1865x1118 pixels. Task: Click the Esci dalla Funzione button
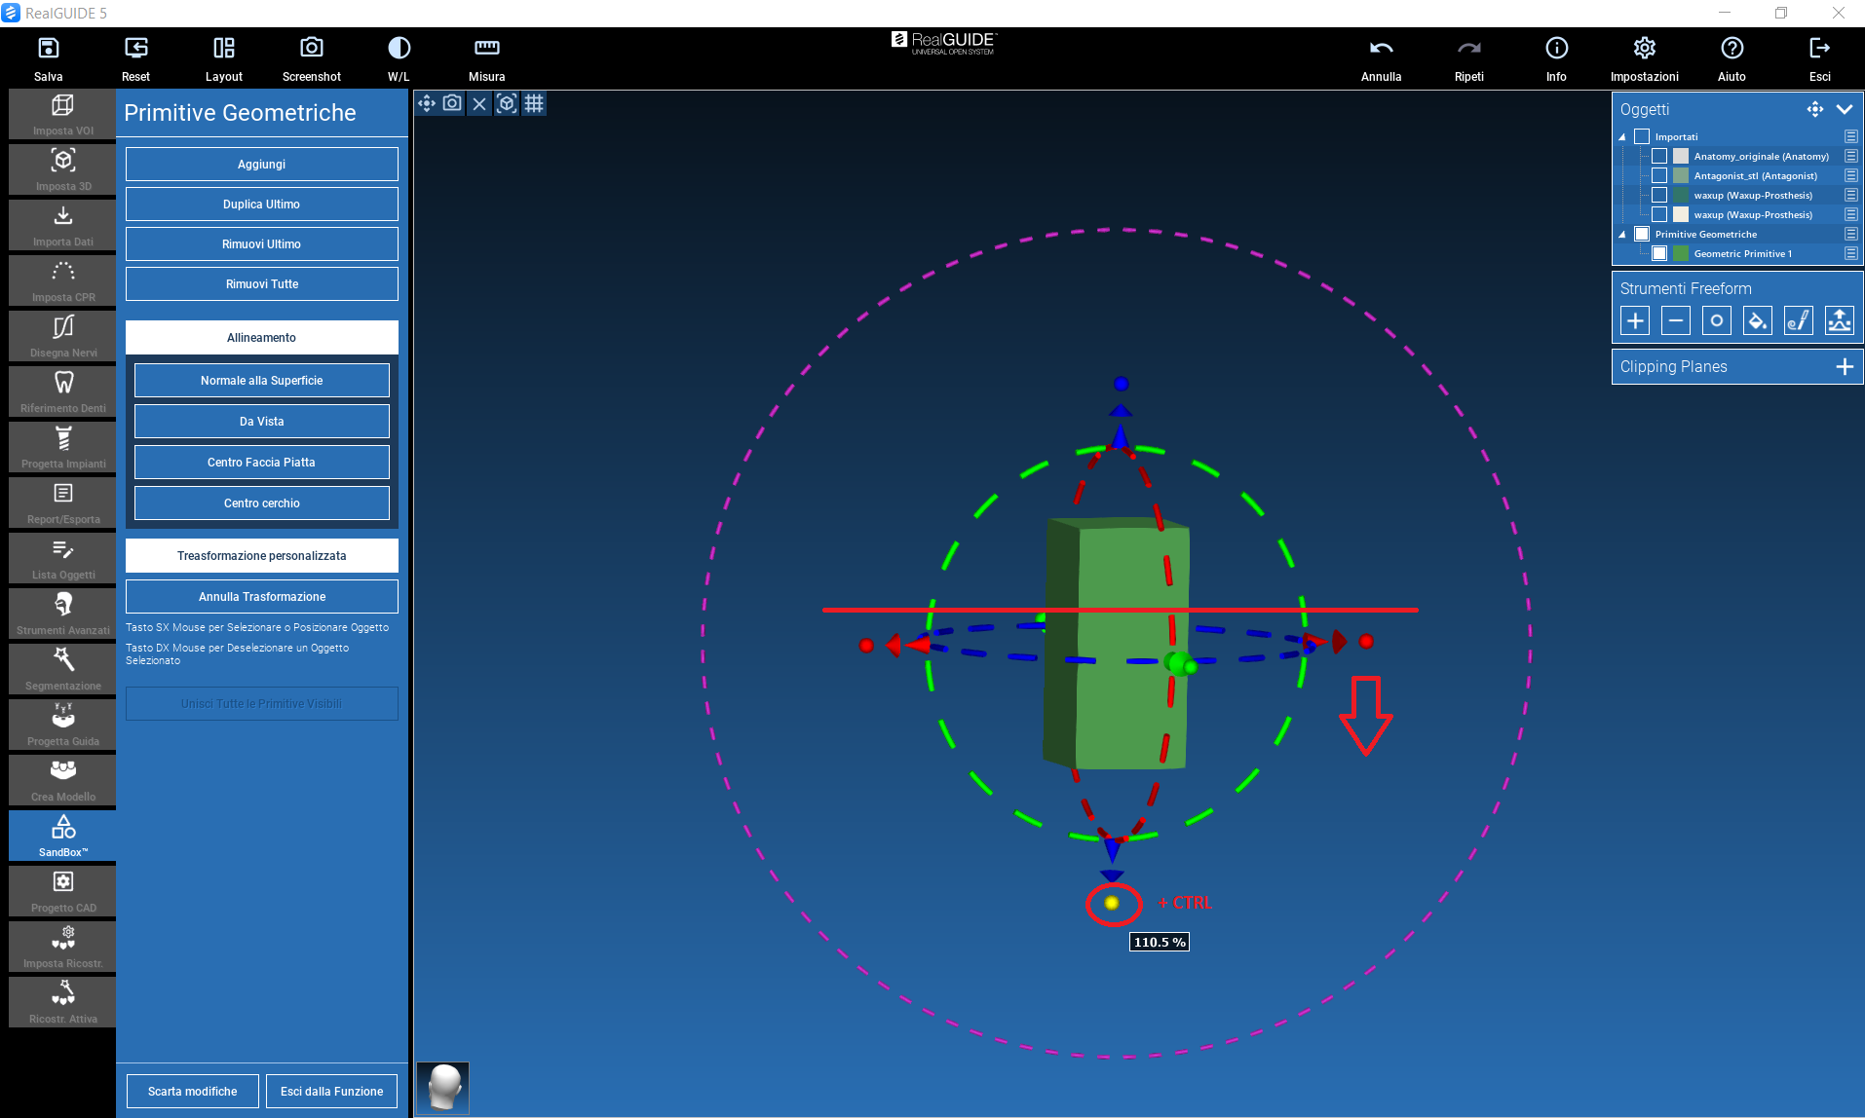click(x=331, y=1092)
